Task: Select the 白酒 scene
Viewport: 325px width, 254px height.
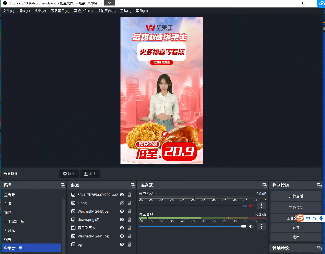Action: pyautogui.click(x=32, y=204)
